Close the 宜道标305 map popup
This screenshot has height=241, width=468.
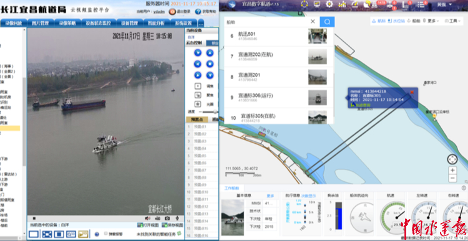coord(412,92)
